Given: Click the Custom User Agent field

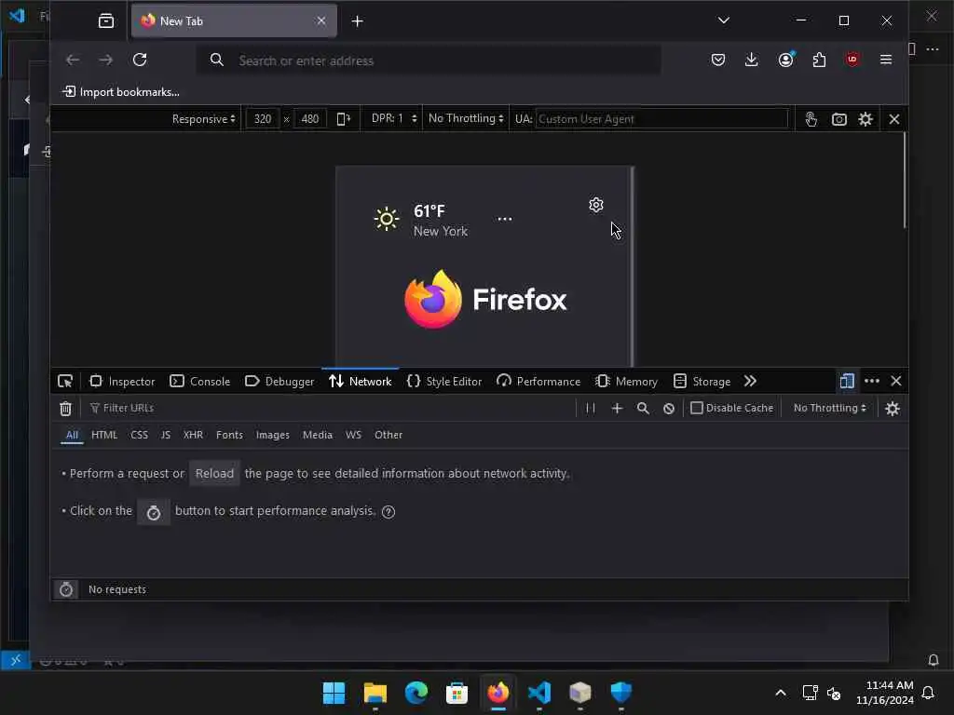Looking at the screenshot, I should (661, 119).
